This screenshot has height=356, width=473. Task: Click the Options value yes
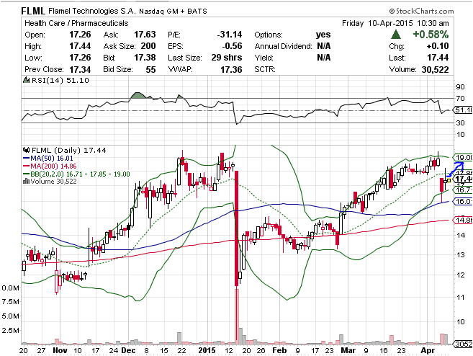point(323,35)
